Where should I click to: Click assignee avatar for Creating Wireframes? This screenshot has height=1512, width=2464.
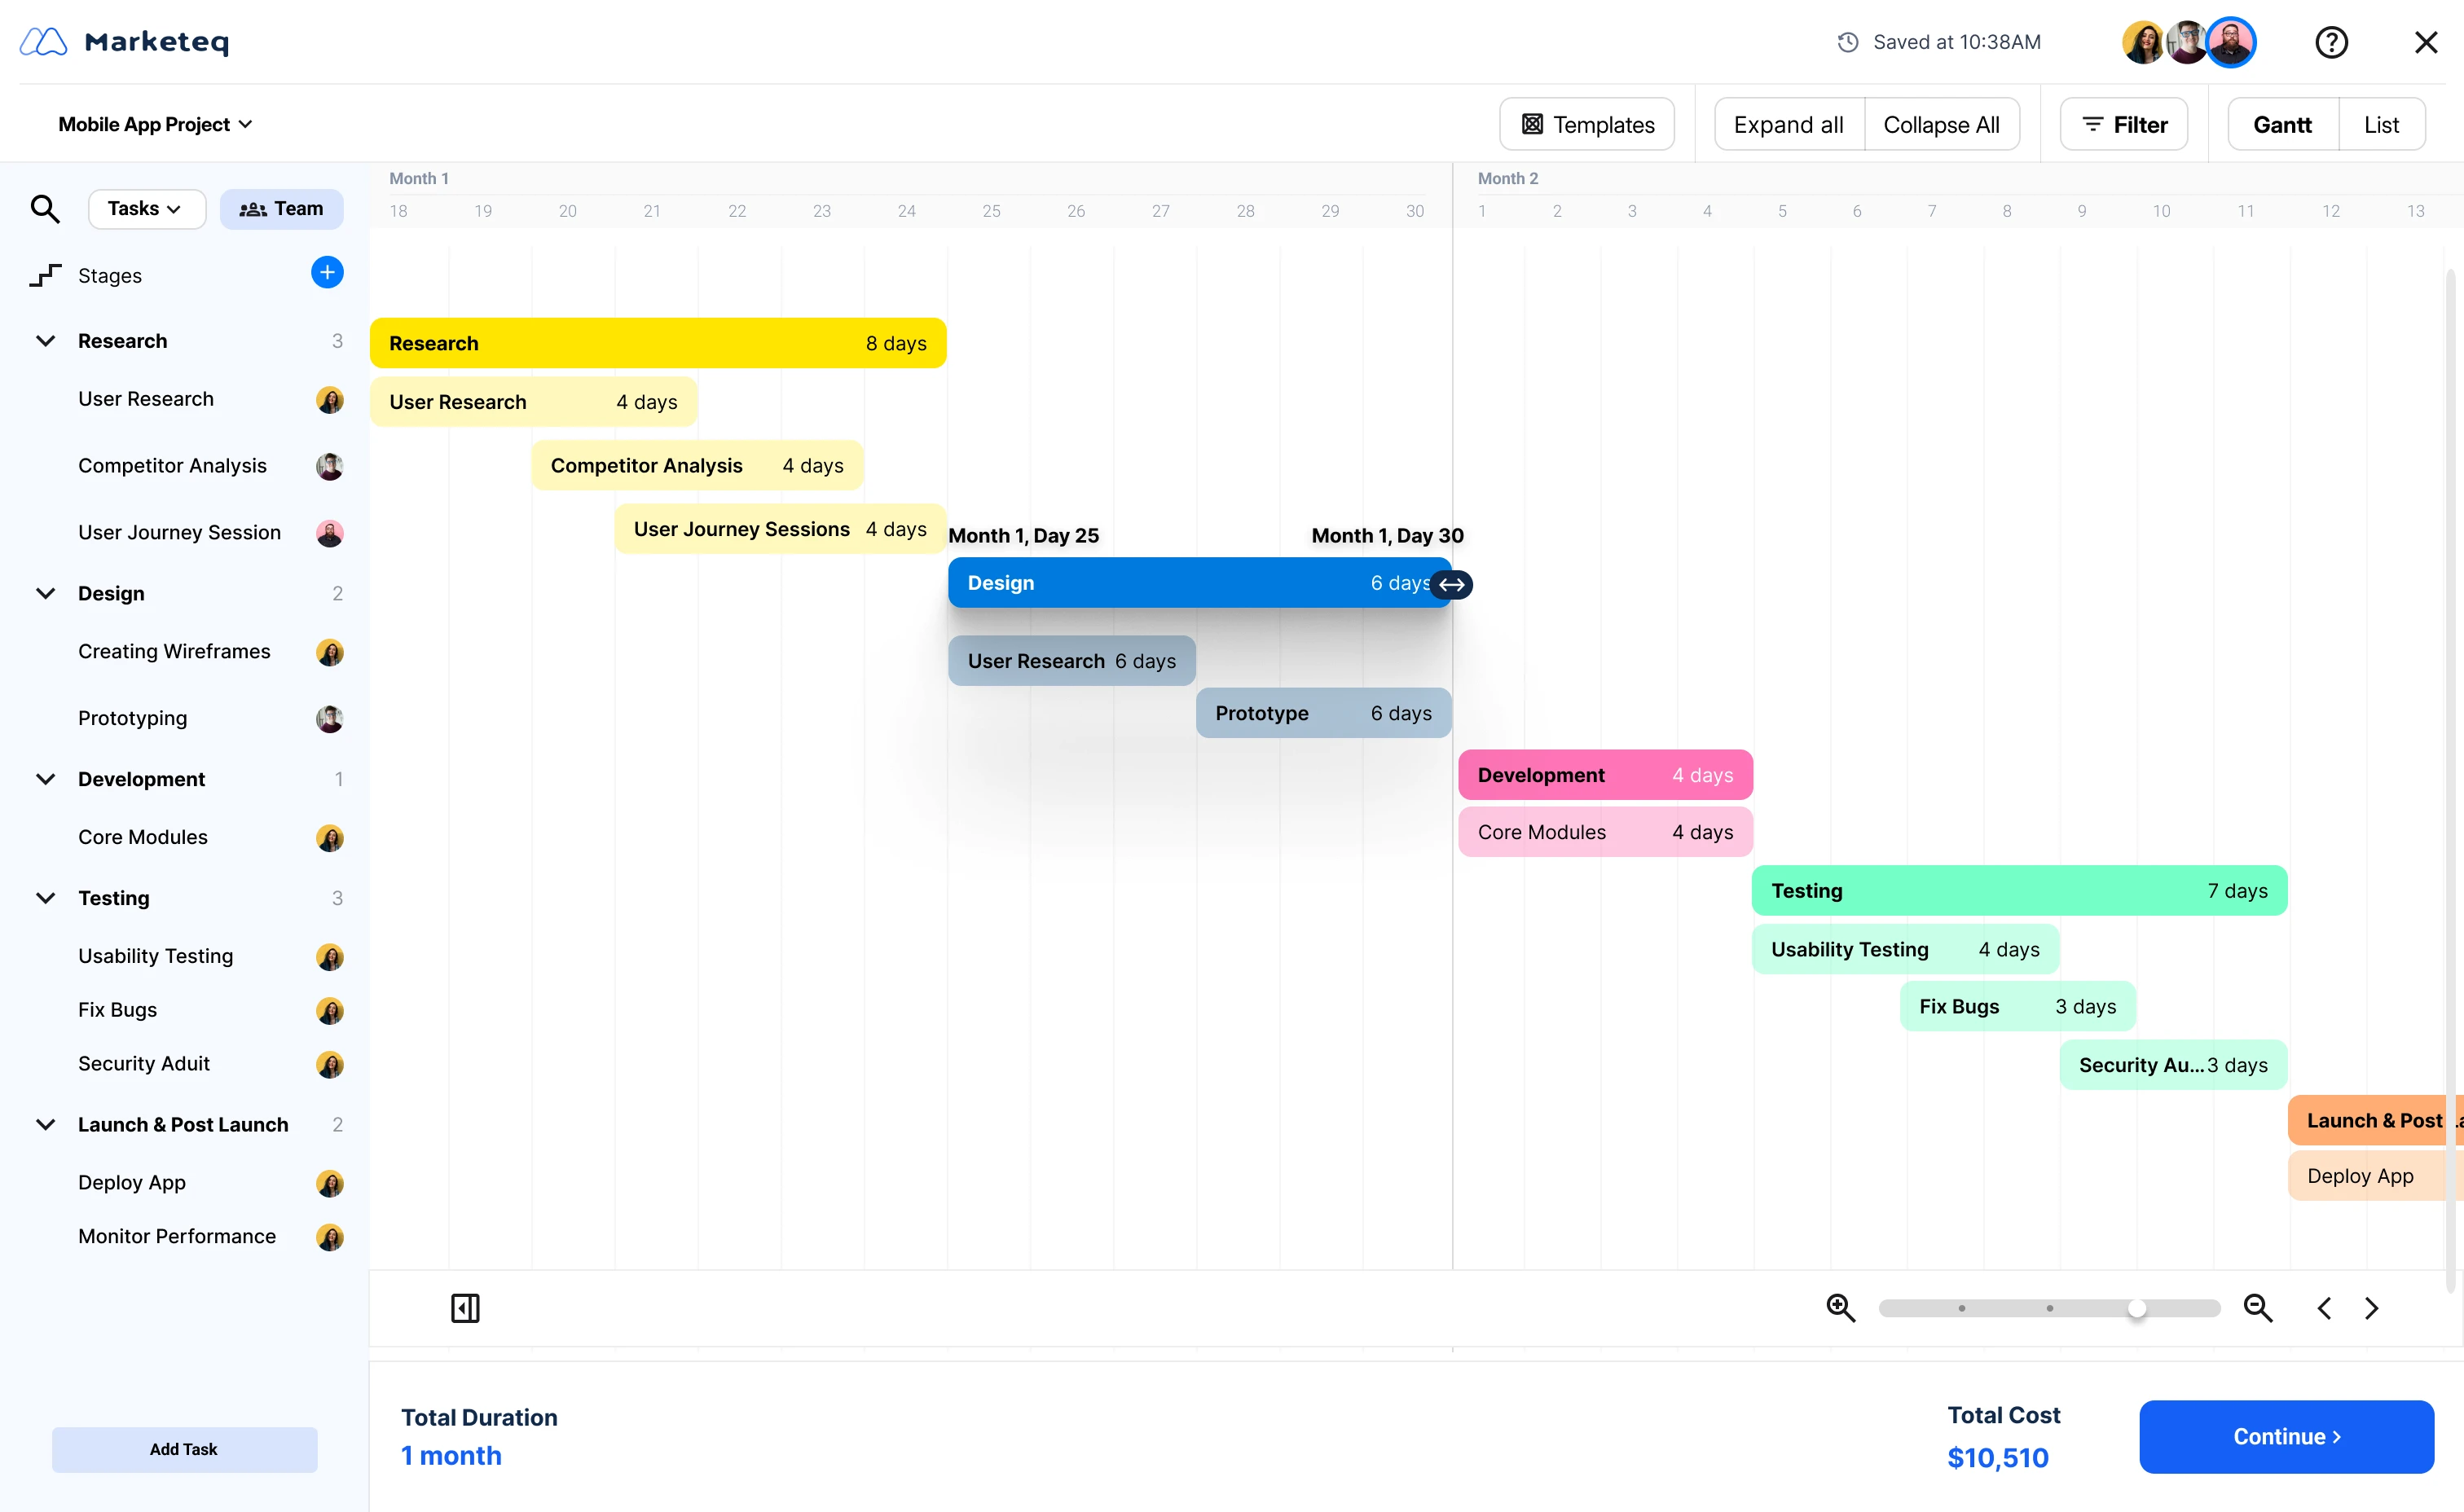(x=330, y=653)
